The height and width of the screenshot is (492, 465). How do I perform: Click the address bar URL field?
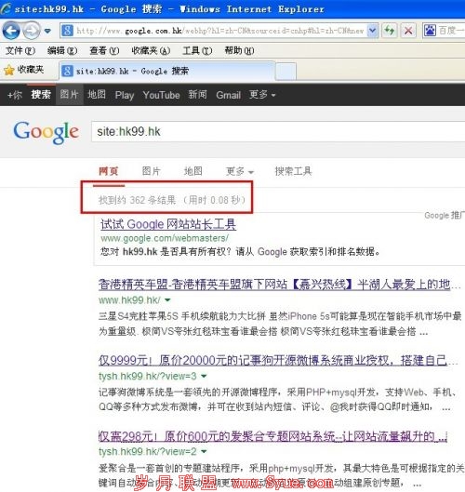(219, 31)
